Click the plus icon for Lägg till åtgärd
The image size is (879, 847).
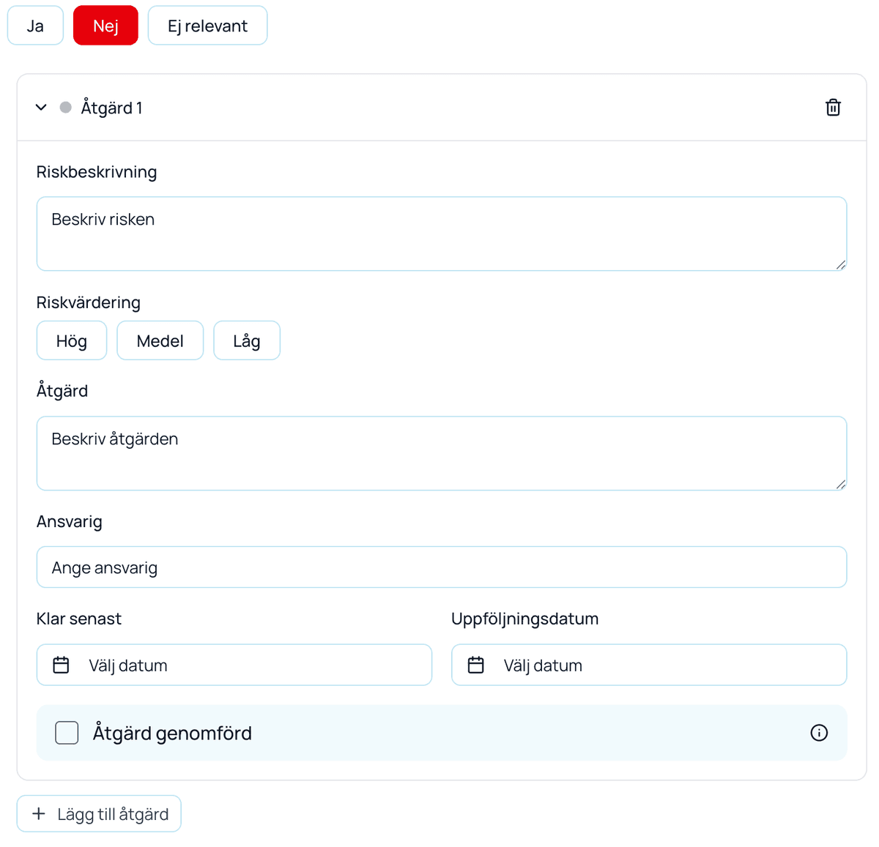point(39,813)
